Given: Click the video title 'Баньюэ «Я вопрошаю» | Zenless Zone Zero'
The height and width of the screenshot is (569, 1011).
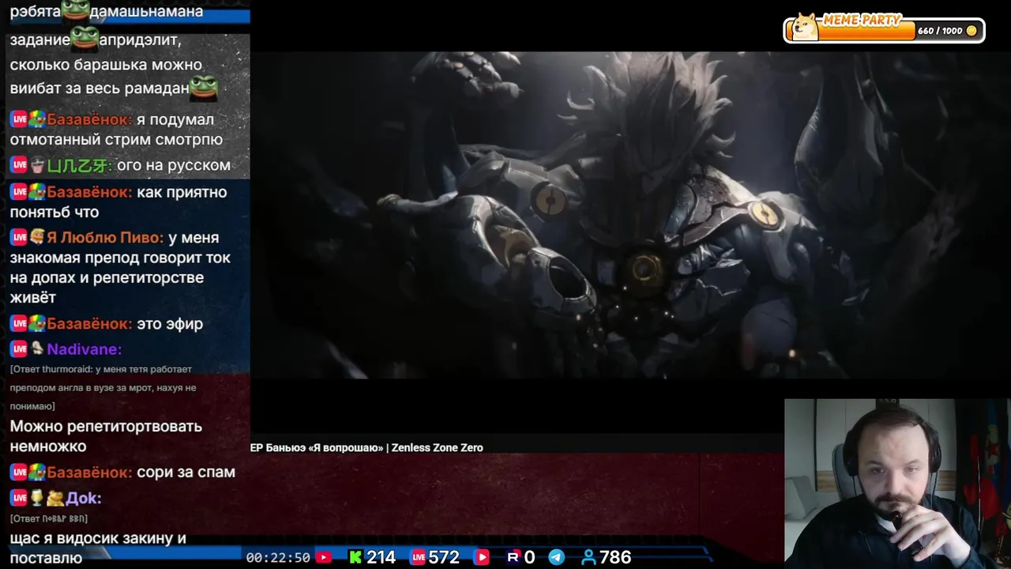Looking at the screenshot, I should coord(373,447).
